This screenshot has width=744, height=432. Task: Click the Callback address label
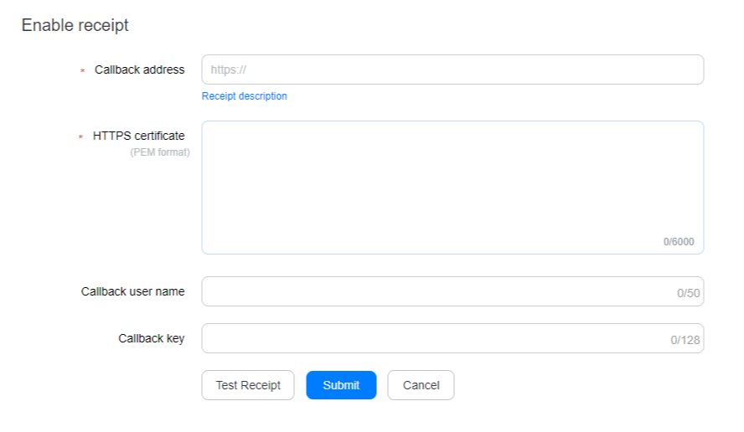(139, 69)
